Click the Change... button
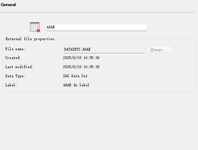The width and height of the screenshot is (198, 150). click(x=160, y=50)
